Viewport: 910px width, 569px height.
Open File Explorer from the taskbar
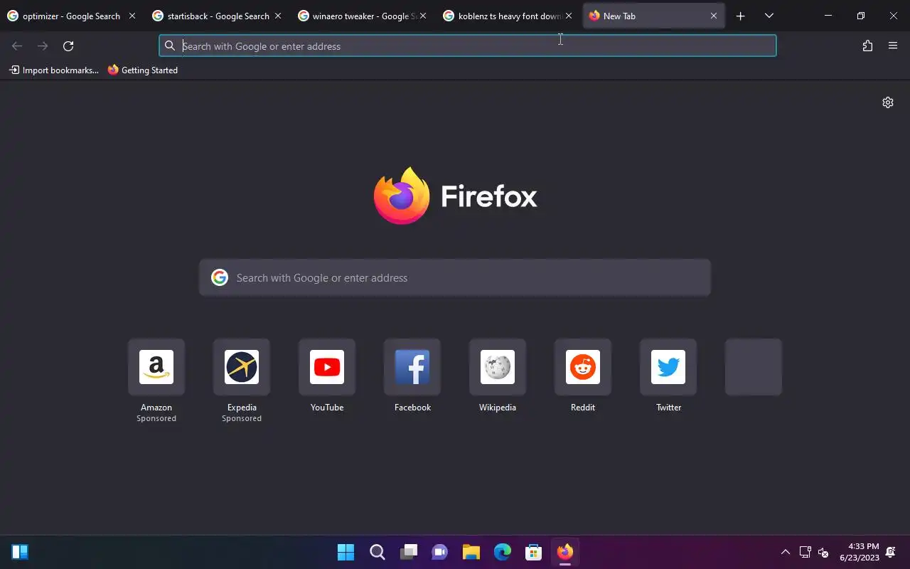pyautogui.click(x=471, y=552)
